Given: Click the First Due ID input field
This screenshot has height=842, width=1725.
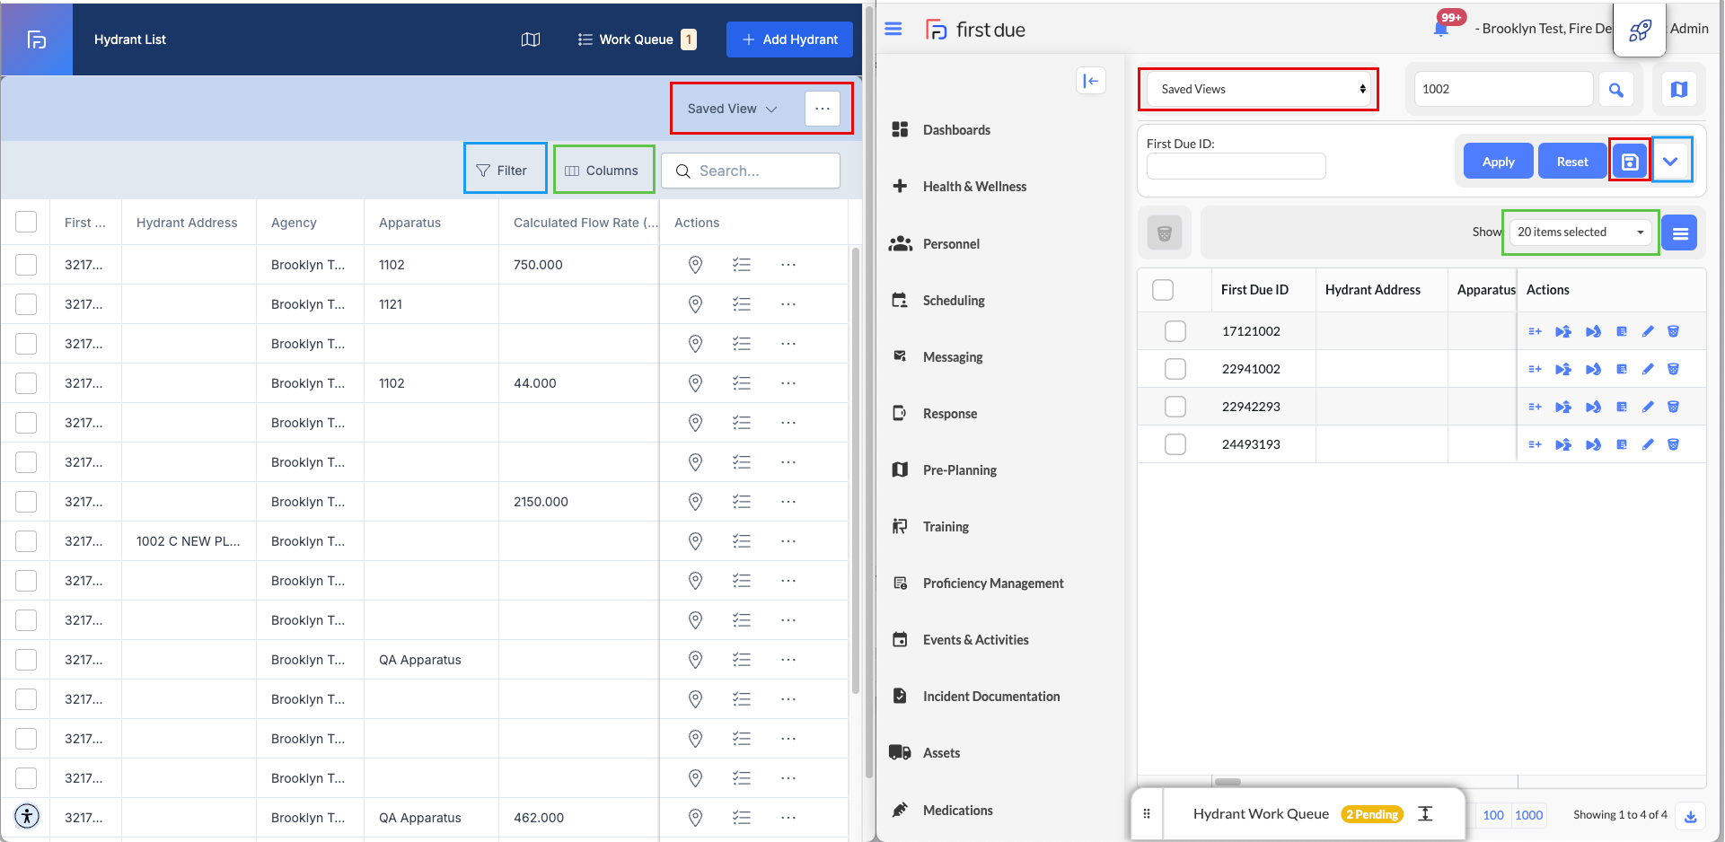Looking at the screenshot, I should pyautogui.click(x=1236, y=166).
